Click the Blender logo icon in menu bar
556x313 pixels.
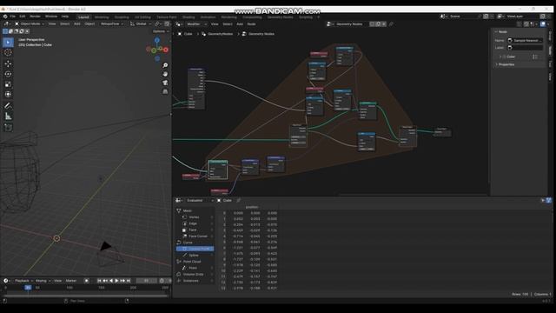5,17
